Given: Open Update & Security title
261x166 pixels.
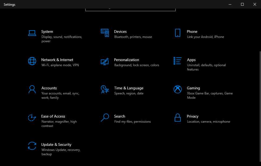Looking at the screenshot, I should [56, 144].
